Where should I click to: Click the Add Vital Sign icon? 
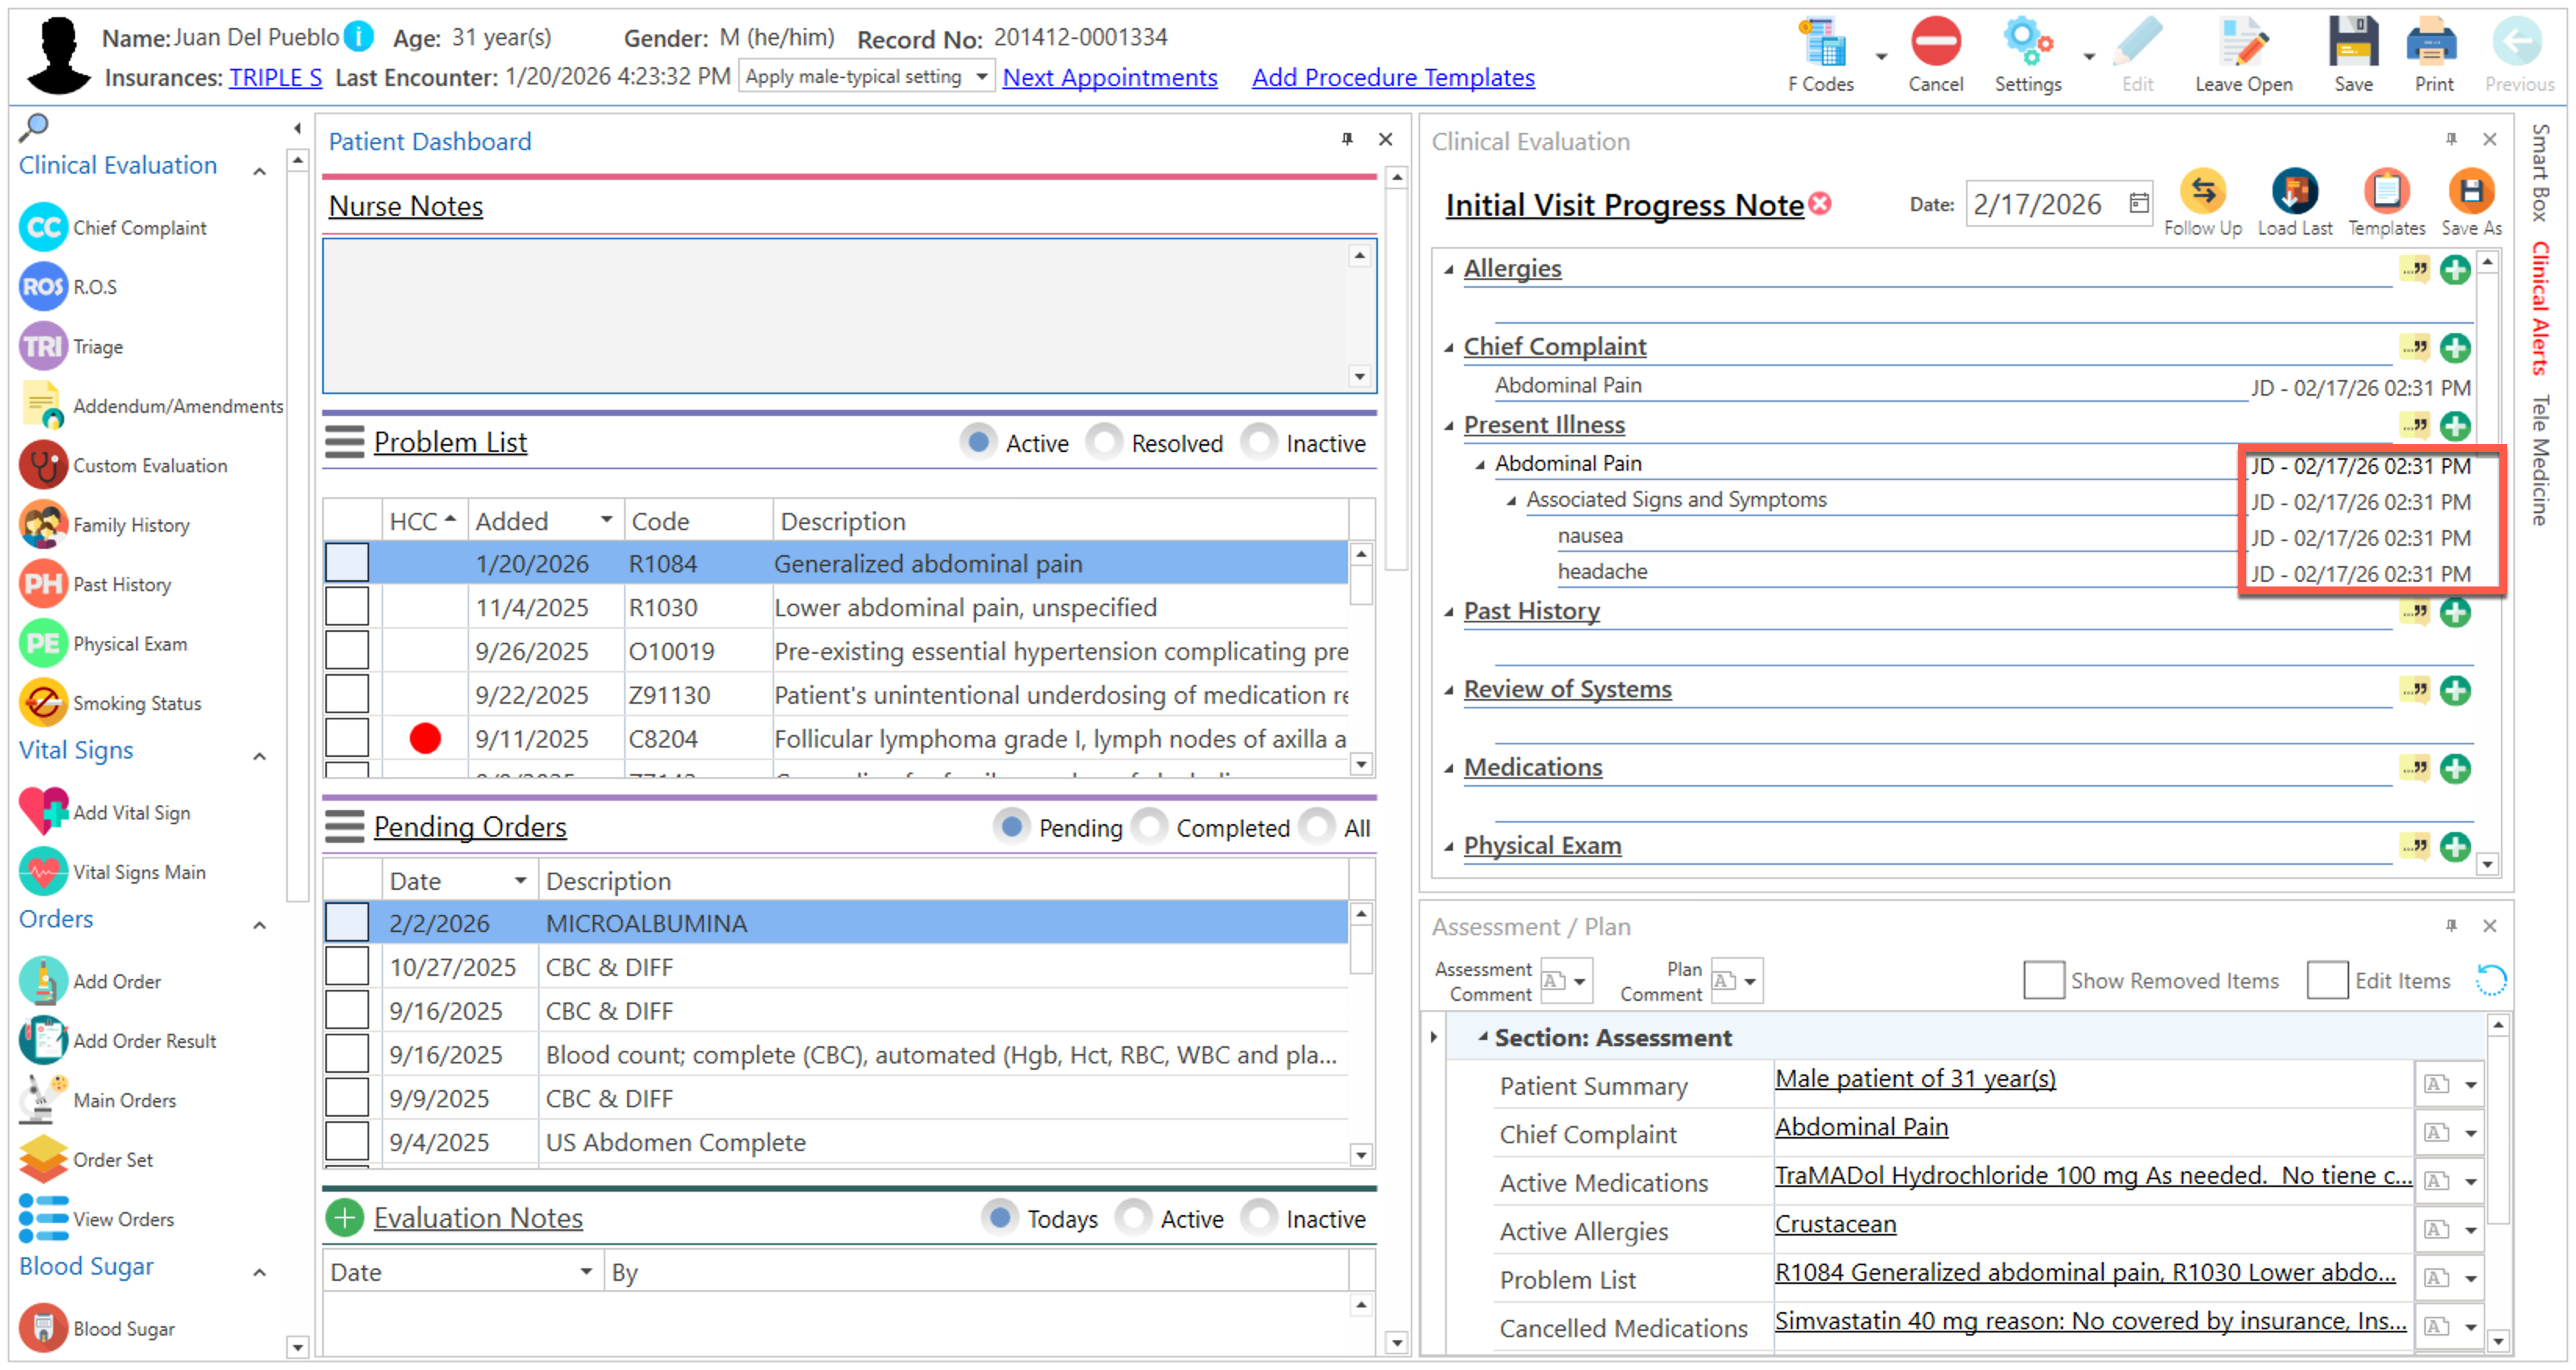pyautogui.click(x=43, y=812)
